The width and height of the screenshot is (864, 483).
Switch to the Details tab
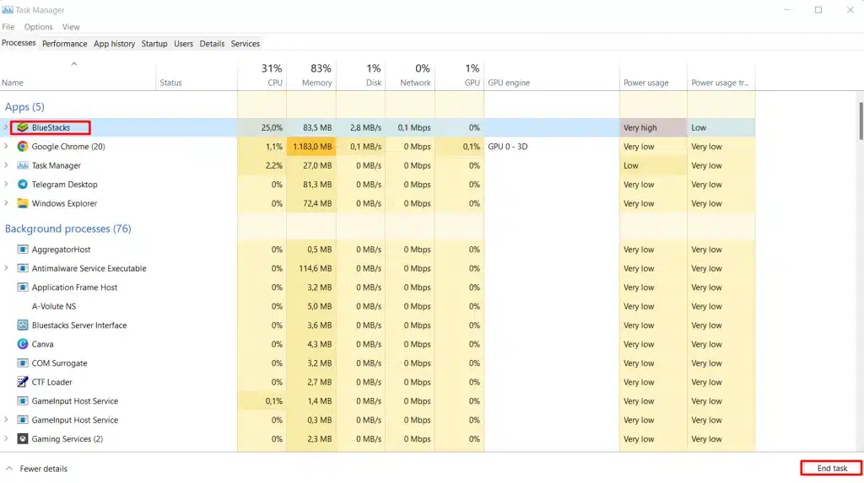pyautogui.click(x=212, y=44)
